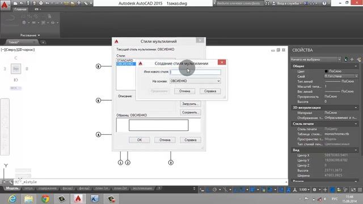The width and height of the screenshot is (363, 204).
Task: Click the polar tracking icon in status bar
Action: [214, 190]
